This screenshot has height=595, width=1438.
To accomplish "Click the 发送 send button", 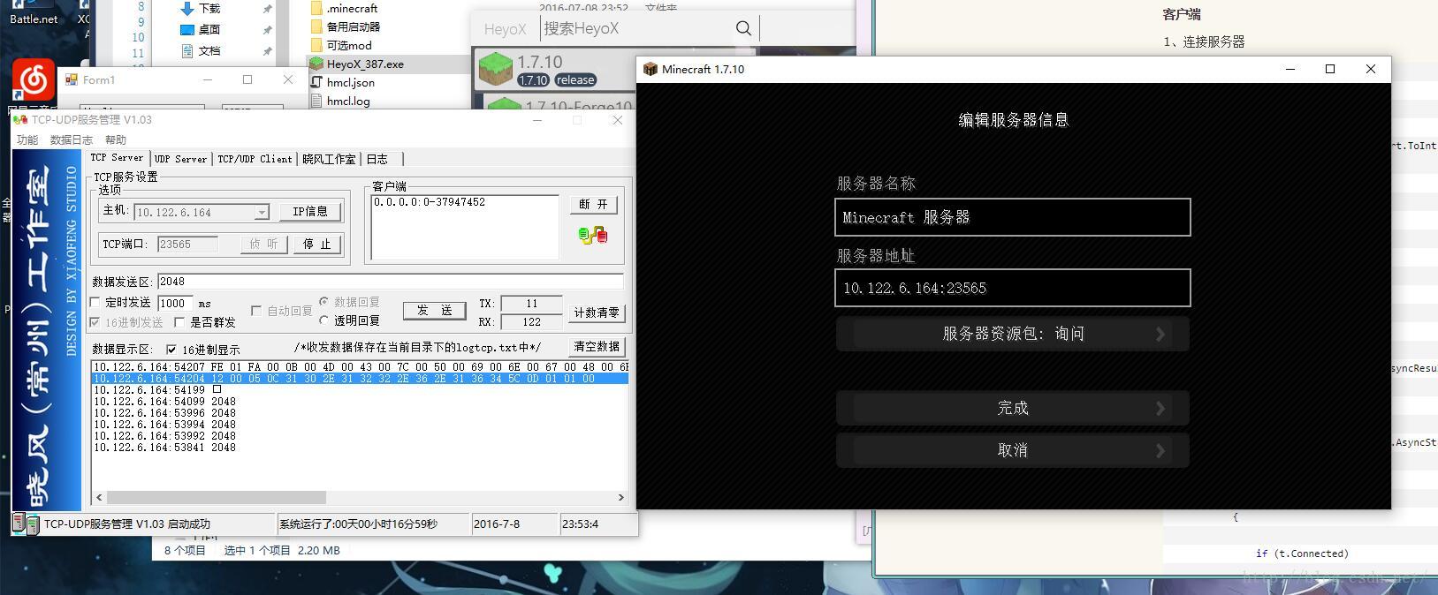I will pyautogui.click(x=435, y=311).
